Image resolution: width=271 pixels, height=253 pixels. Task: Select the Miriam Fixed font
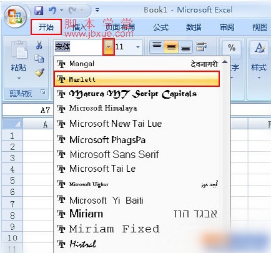(x=137, y=229)
